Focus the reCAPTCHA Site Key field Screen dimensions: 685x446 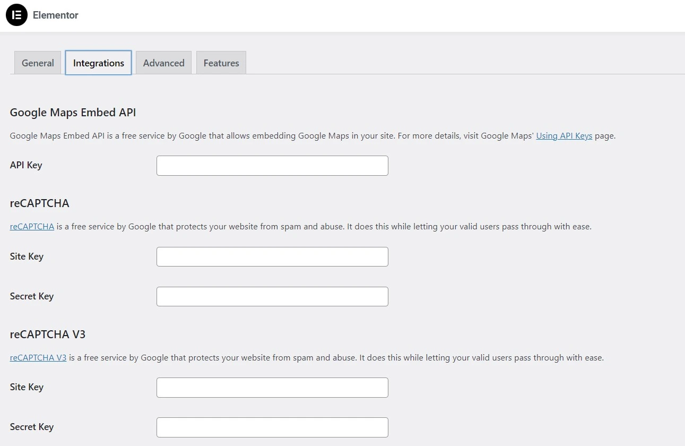(272, 256)
